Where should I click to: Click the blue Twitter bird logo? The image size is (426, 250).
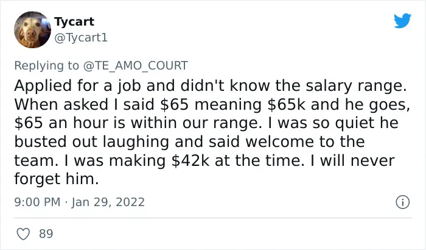402,20
